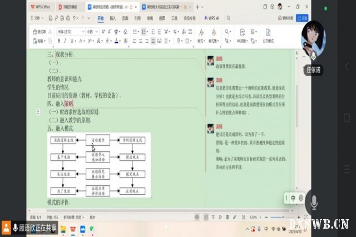Click the settings gear in IME bar
356x237 pixels.
301,197
